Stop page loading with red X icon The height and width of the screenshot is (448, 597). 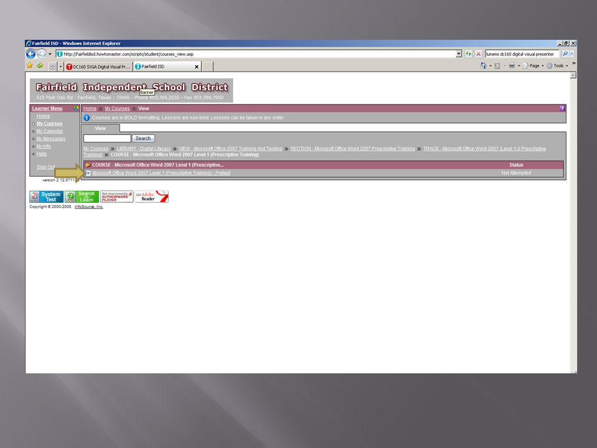[x=479, y=54]
